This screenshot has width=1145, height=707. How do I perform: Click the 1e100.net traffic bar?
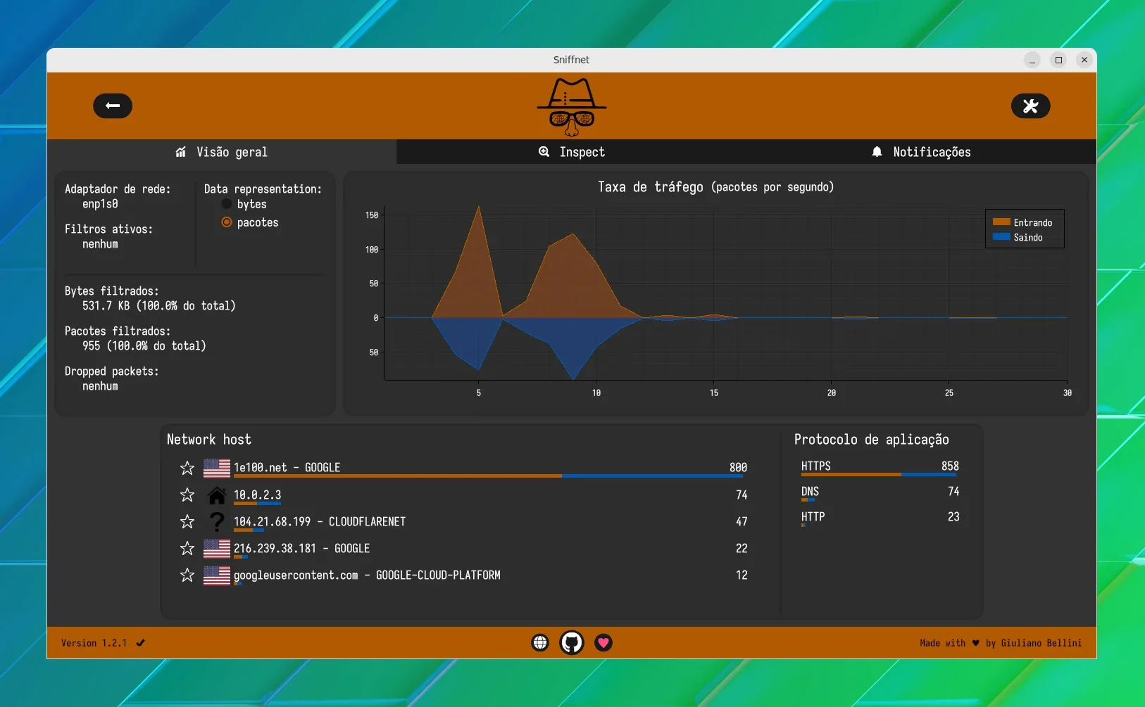489,476
